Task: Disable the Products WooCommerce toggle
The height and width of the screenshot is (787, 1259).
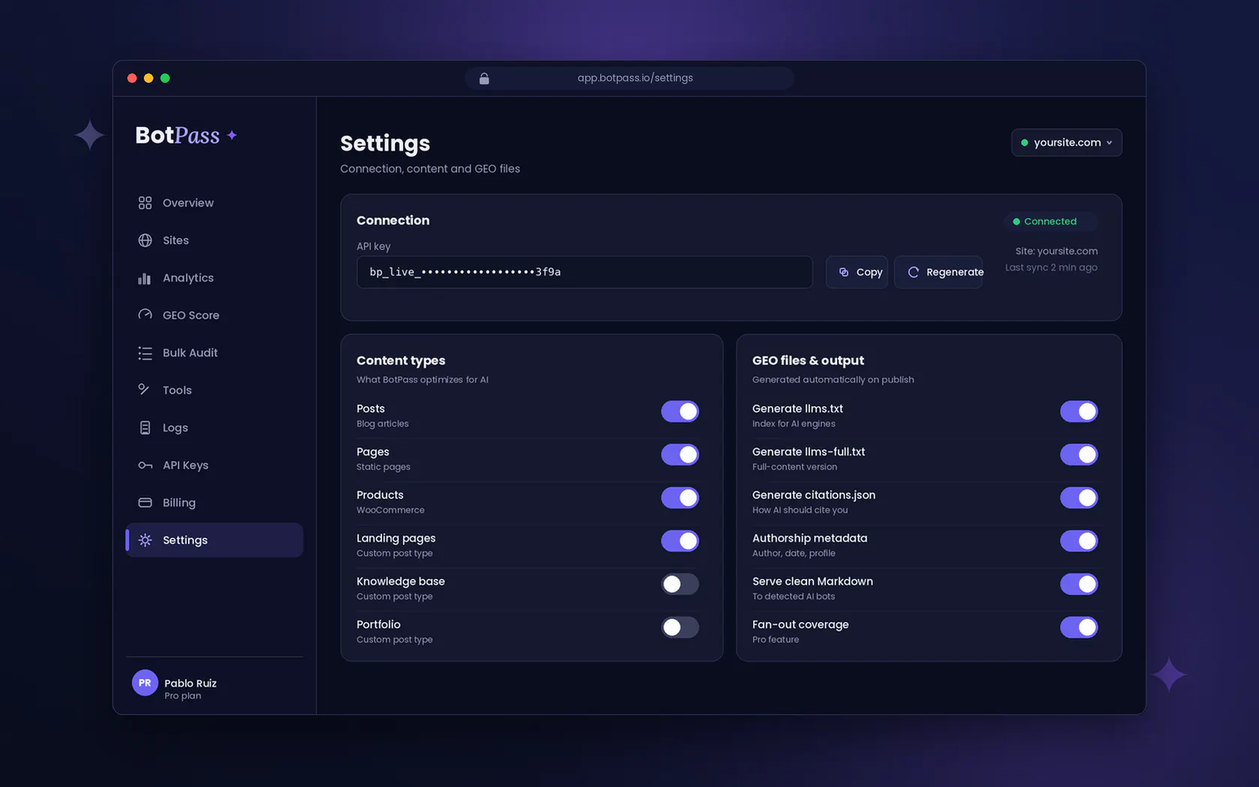Action: pyautogui.click(x=680, y=498)
